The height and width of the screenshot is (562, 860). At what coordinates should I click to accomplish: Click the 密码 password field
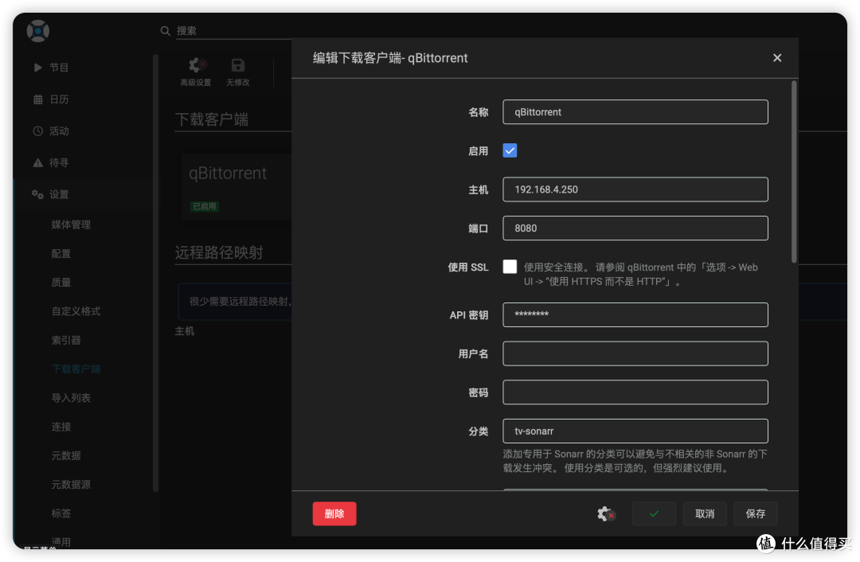[x=635, y=392]
